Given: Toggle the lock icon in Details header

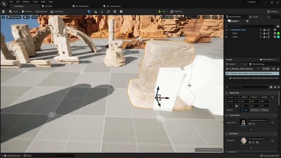Looking at the screenshot, I should point(278,69).
